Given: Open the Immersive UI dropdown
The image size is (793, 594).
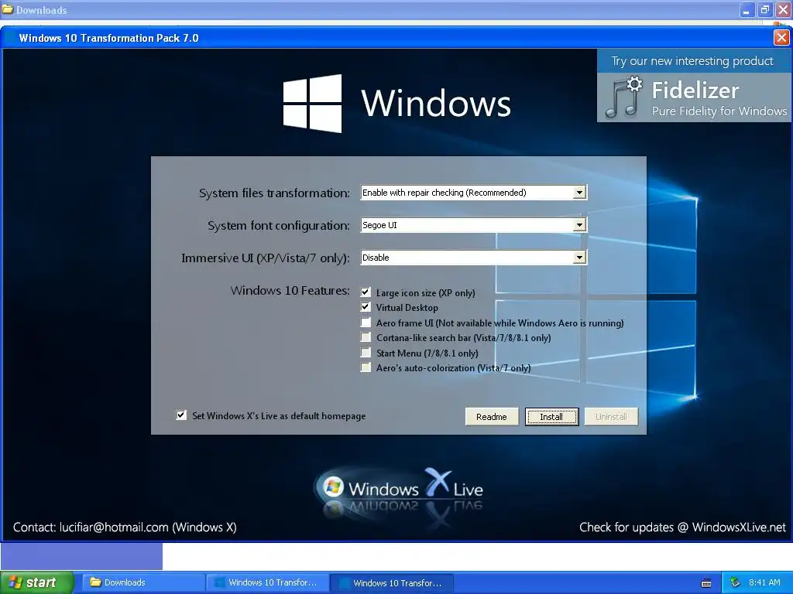Looking at the screenshot, I should click(x=579, y=257).
